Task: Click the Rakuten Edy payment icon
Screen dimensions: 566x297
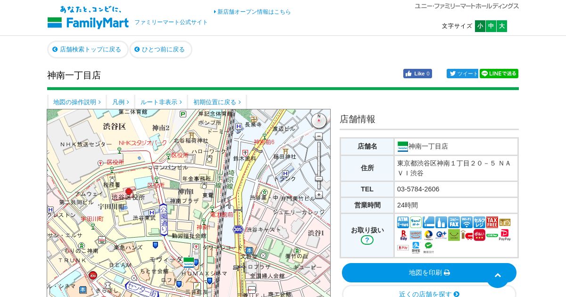Action: (x=403, y=235)
